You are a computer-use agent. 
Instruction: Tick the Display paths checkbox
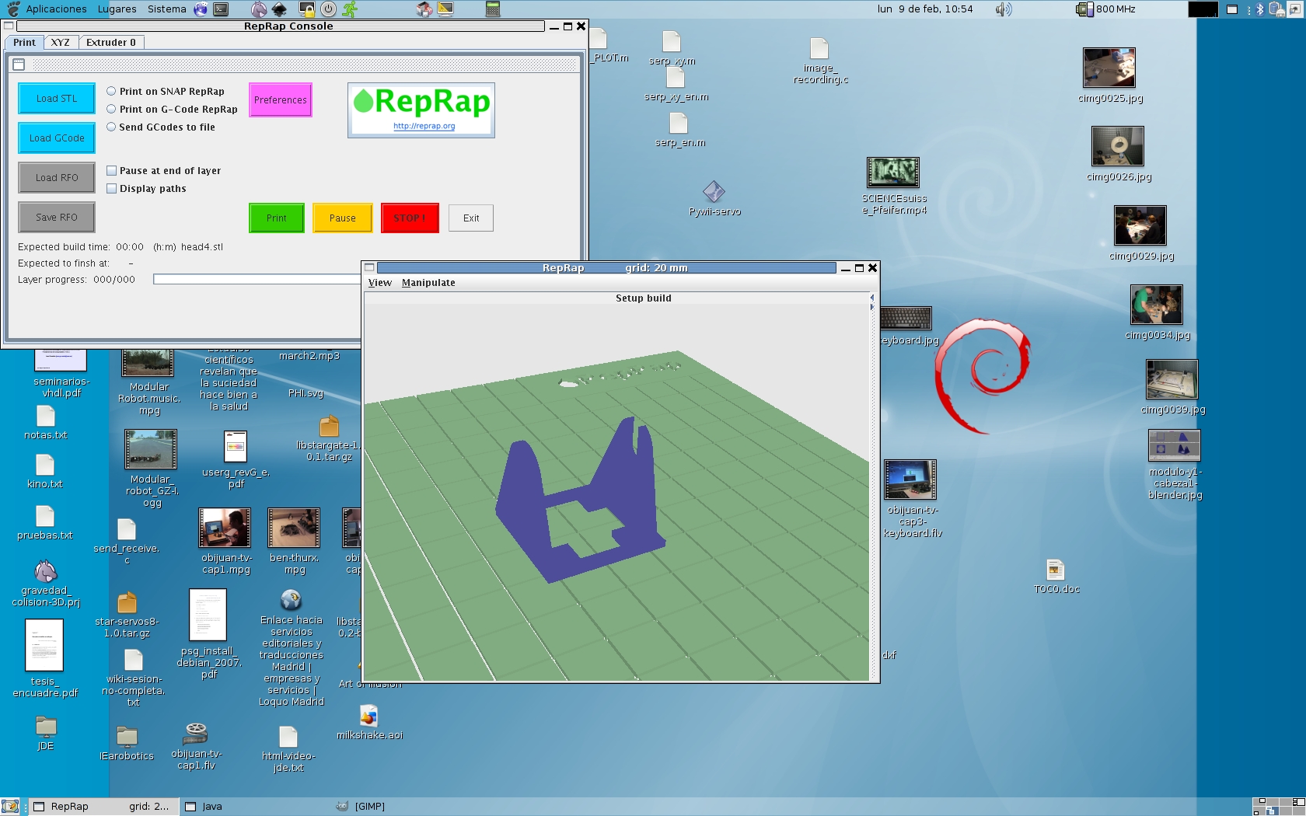112,189
